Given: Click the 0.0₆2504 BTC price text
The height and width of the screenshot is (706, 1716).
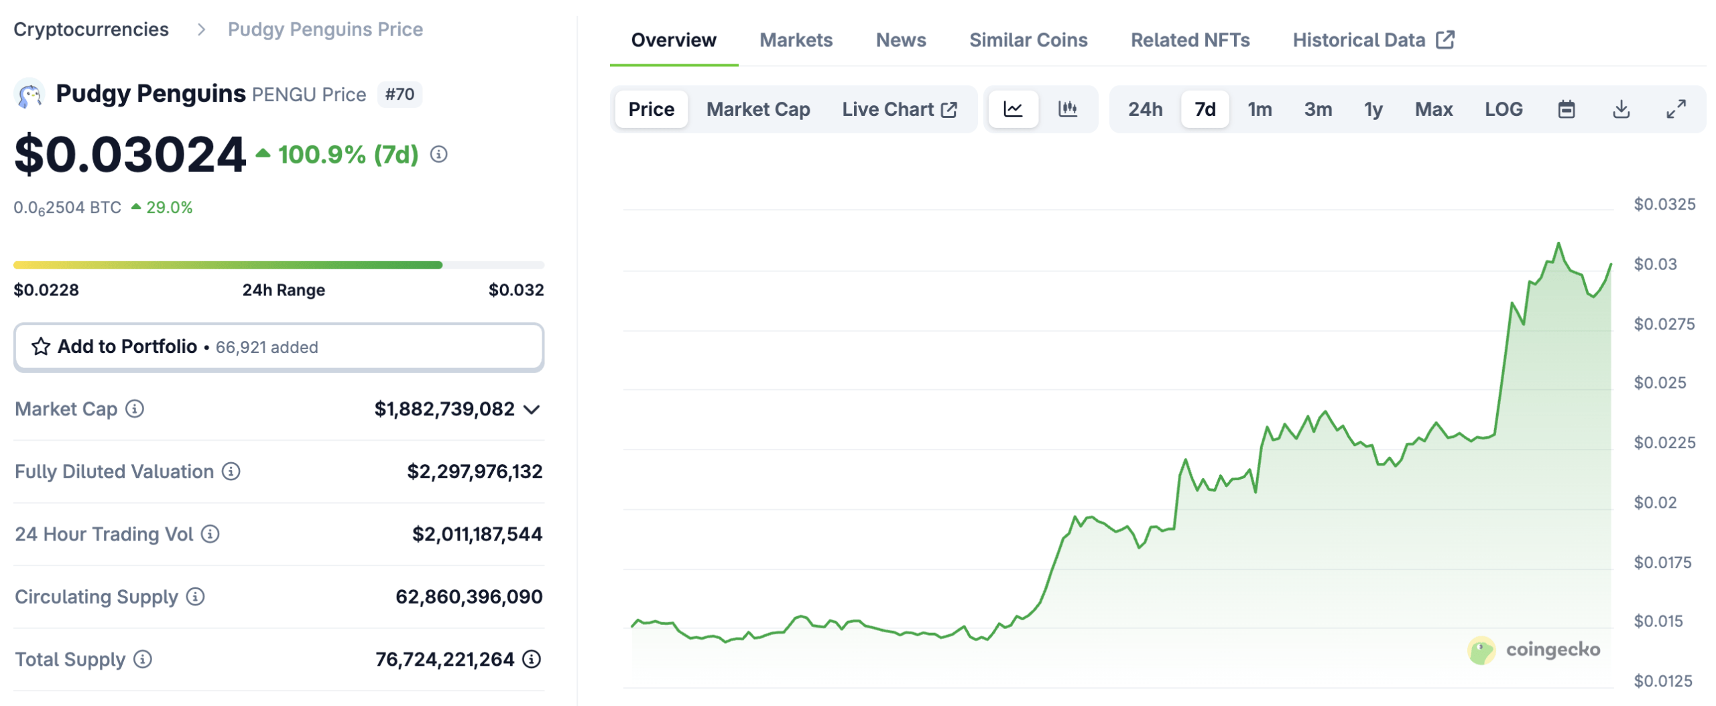Looking at the screenshot, I should 68,208.
